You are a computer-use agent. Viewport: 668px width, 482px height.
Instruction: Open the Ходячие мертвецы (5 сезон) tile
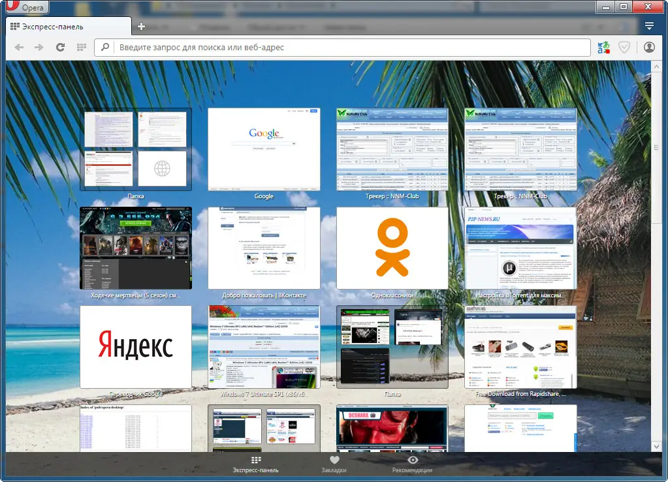pos(136,248)
